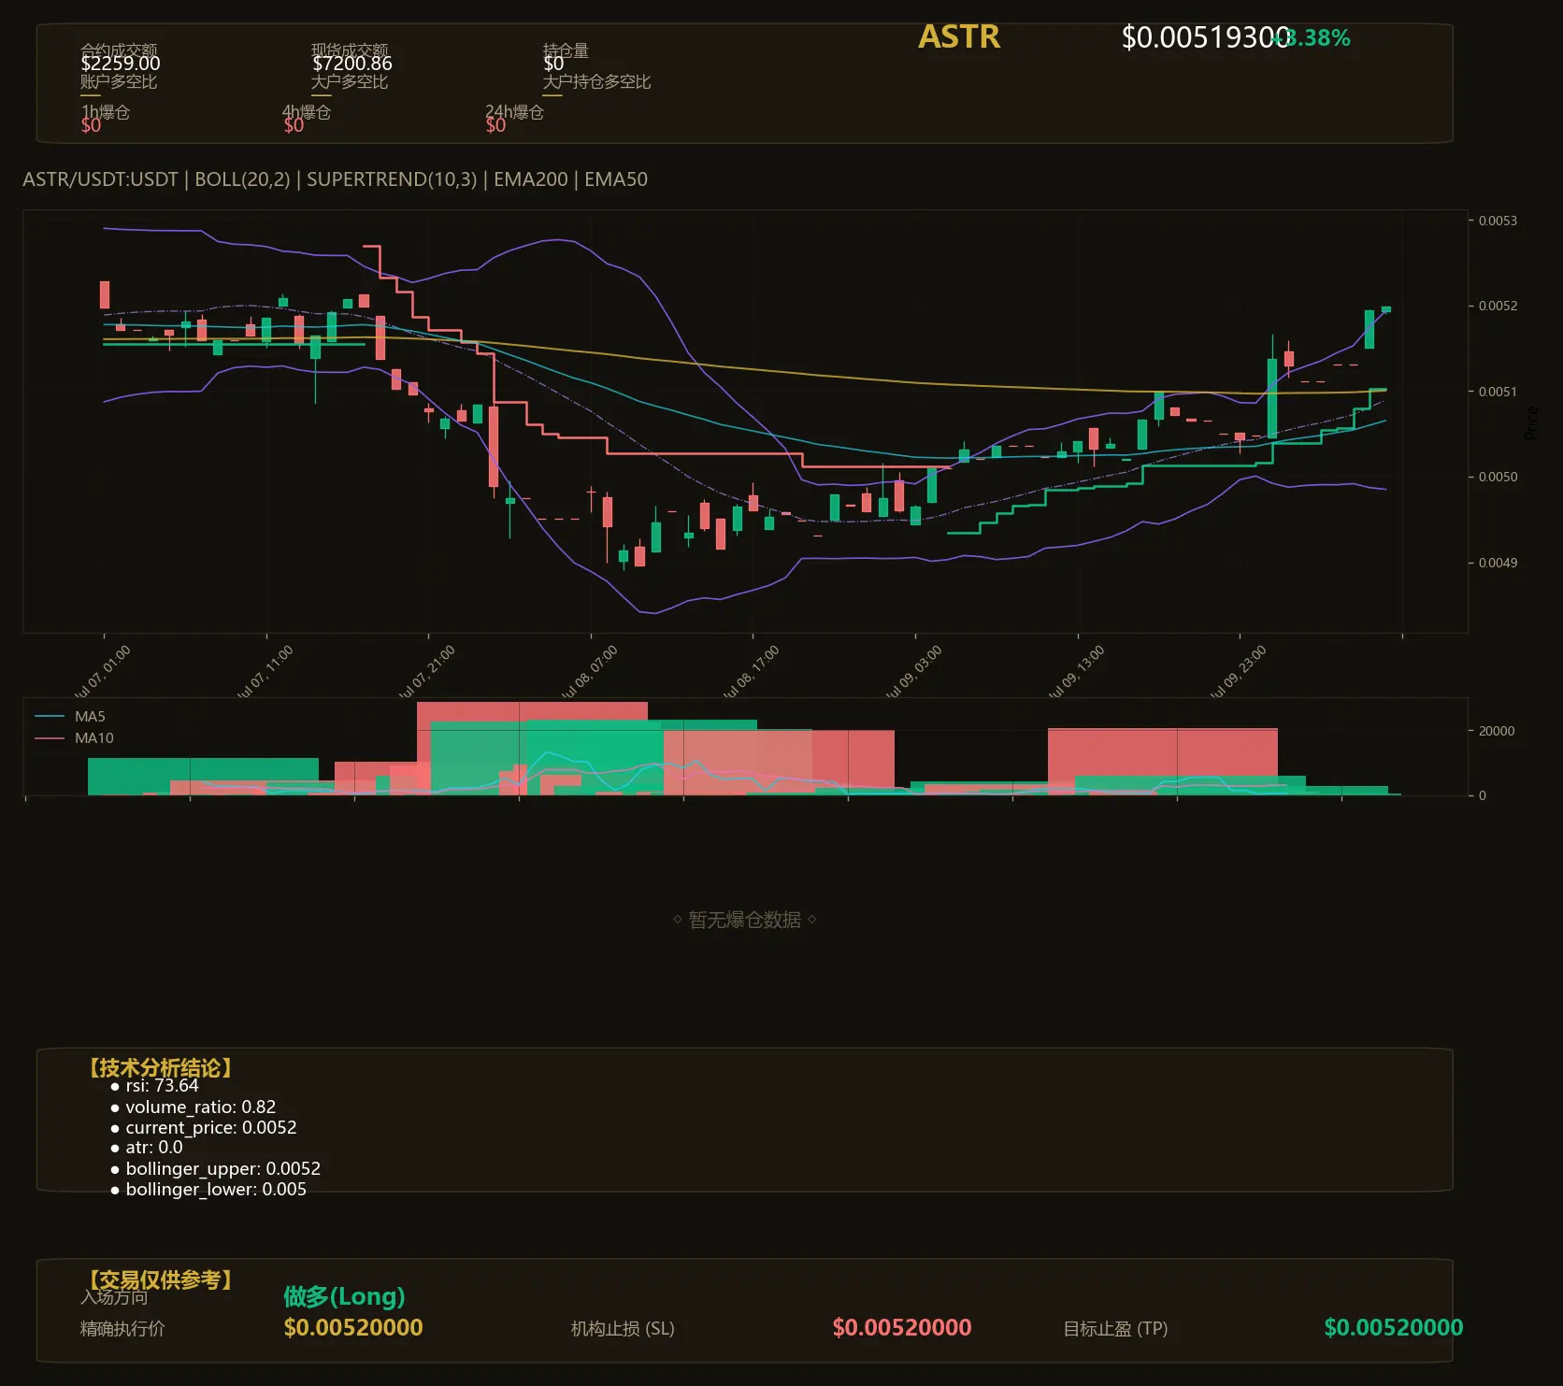Click the 大户多空比 label
The width and height of the screenshot is (1563, 1386).
[350, 82]
